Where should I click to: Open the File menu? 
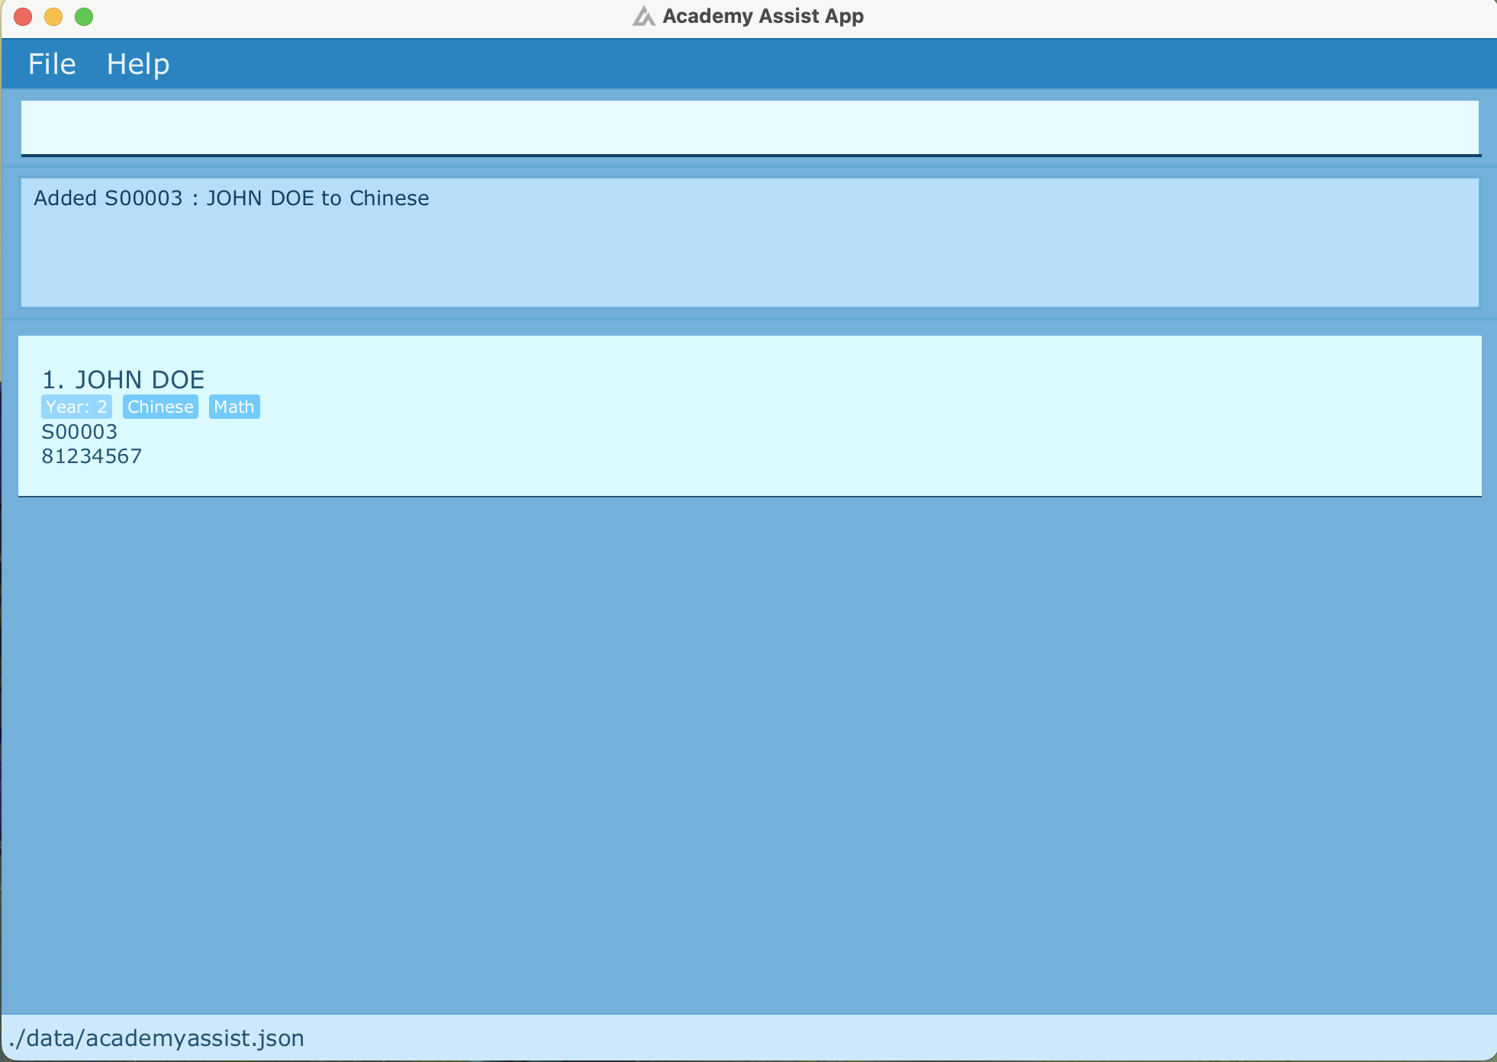52,64
